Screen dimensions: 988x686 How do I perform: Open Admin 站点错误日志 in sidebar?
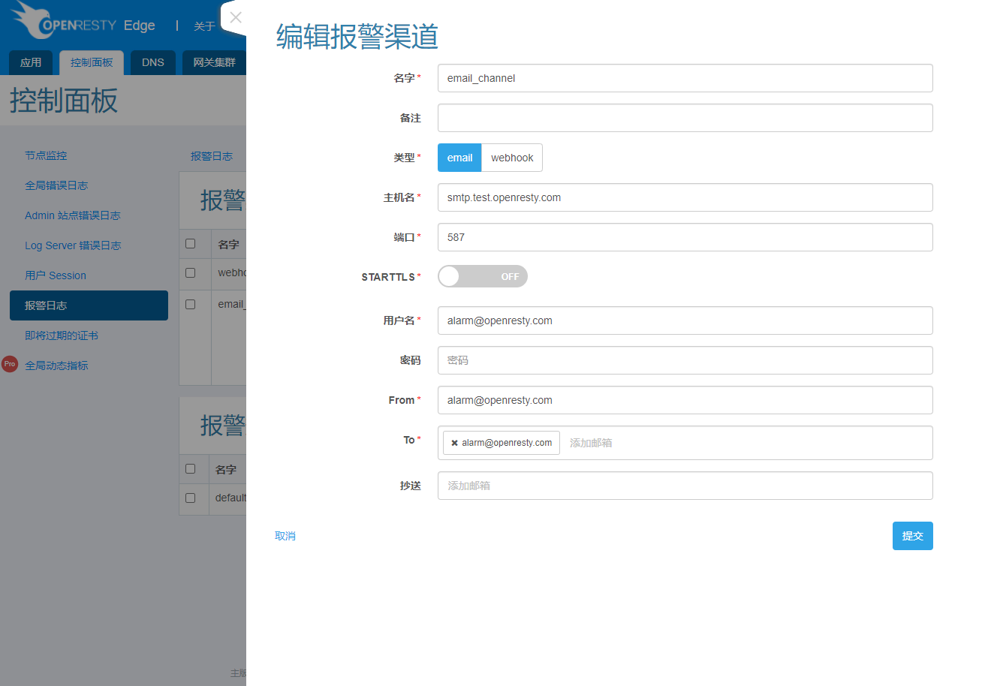tap(73, 215)
